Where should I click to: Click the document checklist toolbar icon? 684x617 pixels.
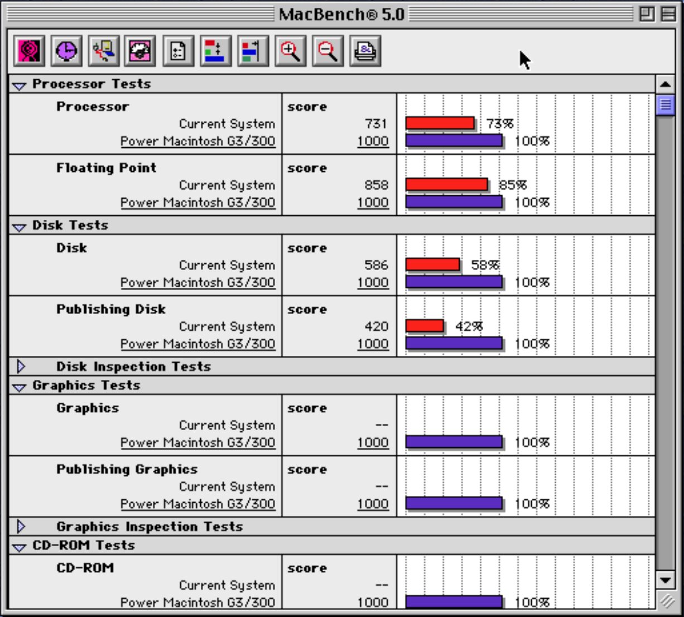(178, 51)
